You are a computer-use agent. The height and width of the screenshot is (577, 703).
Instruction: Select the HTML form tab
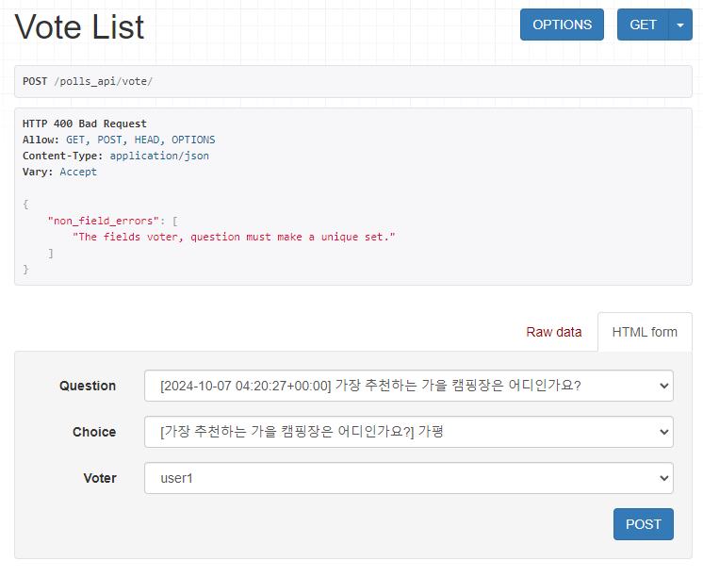click(x=645, y=332)
